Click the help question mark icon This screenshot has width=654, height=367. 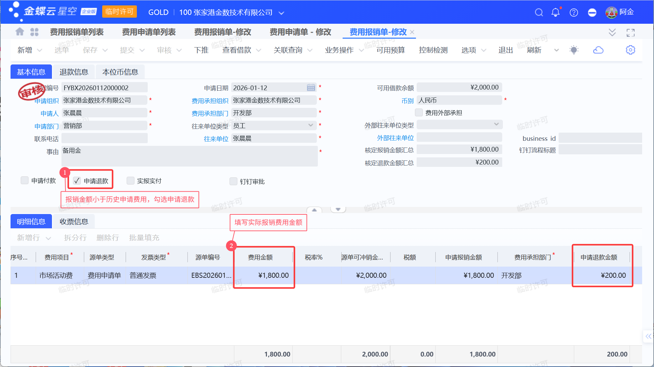(x=574, y=13)
